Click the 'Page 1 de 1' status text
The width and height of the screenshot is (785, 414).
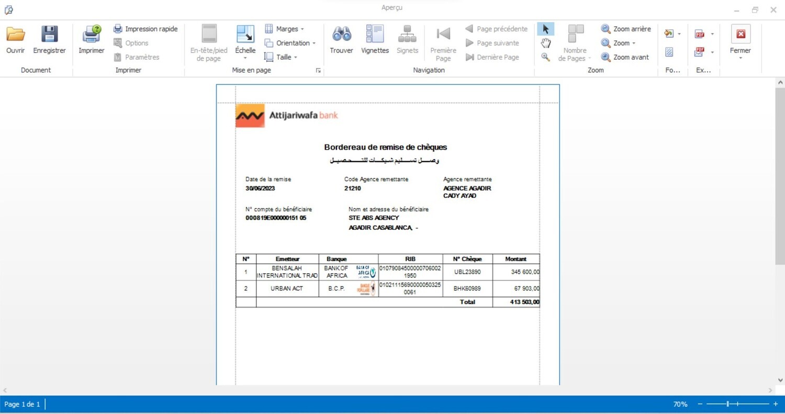pos(22,404)
